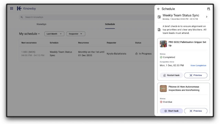The image size is (220, 124).
Task: Click the Status column header
Action: click(138, 43)
